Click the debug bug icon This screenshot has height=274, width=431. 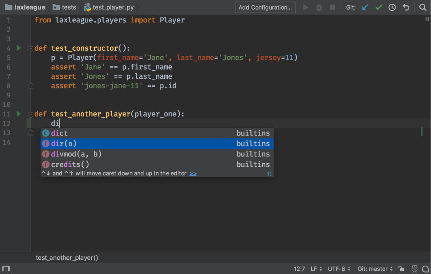click(319, 7)
